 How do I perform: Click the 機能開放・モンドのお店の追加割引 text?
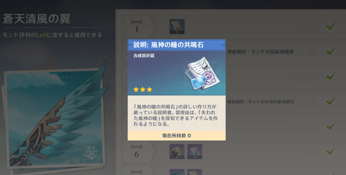[x=260, y=102]
